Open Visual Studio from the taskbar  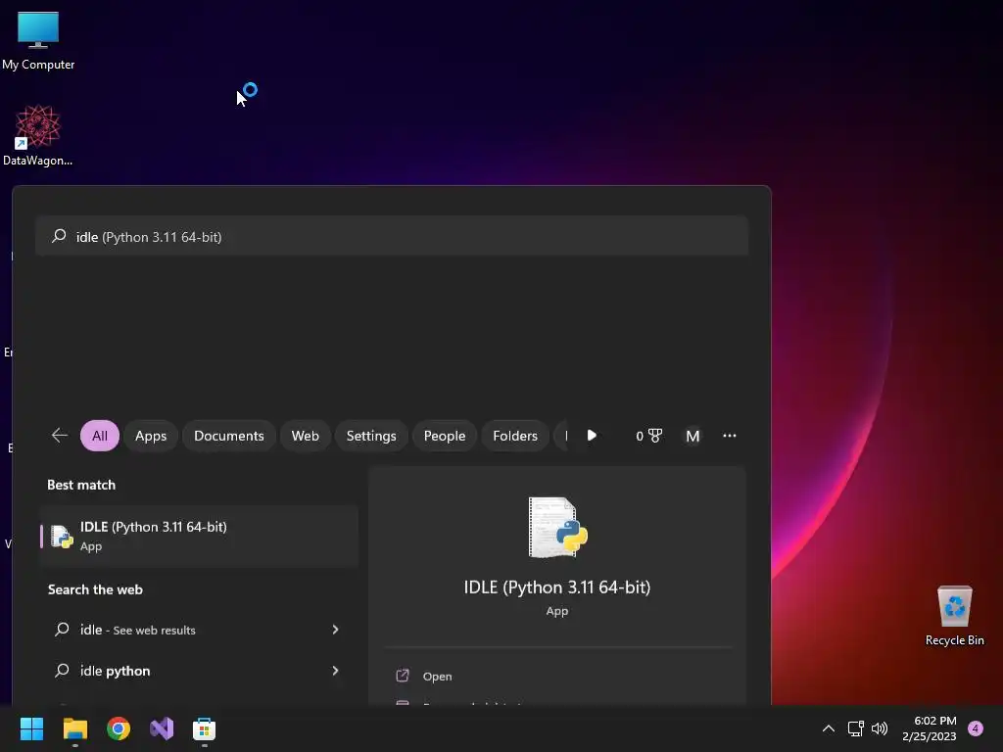tap(162, 728)
